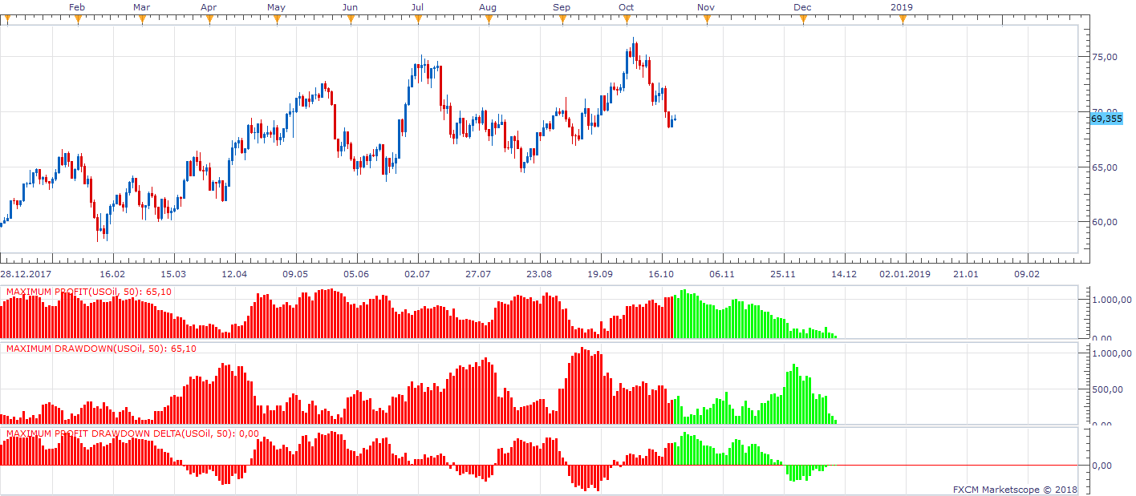The height and width of the screenshot is (496, 1136).
Task: Click the orange marker under Mar
Action: coord(142,20)
